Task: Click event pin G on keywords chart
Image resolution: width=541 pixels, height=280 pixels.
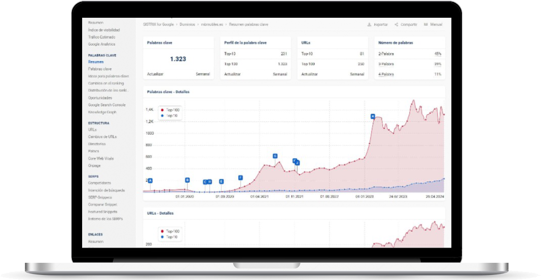Action: (x=275, y=156)
